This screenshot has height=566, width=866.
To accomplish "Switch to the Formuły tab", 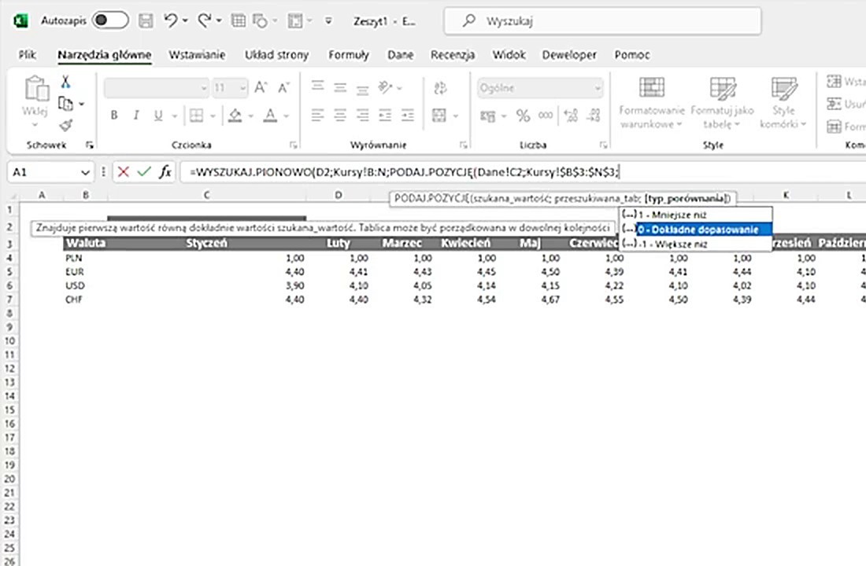I will tap(348, 55).
